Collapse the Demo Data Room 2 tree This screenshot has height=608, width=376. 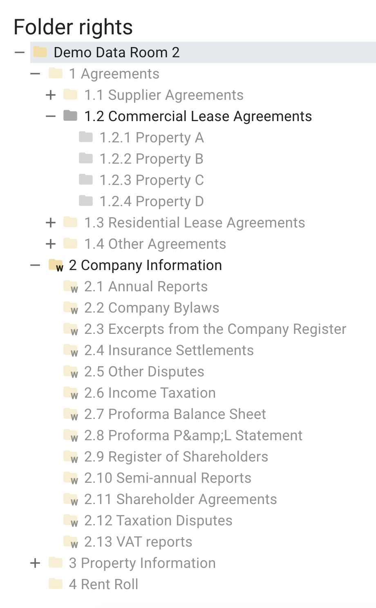point(18,52)
